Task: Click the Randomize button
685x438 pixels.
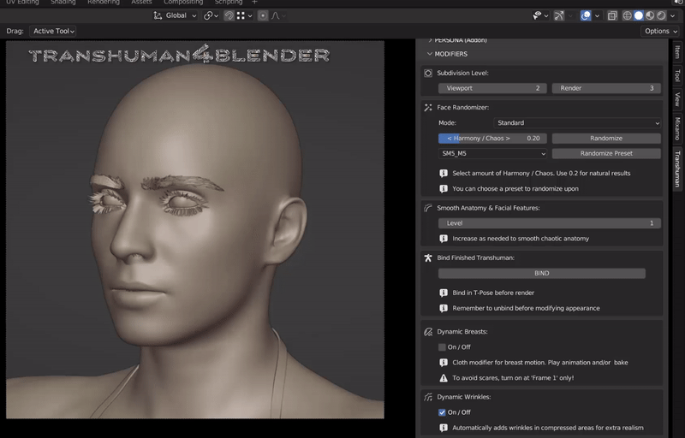Action: [x=606, y=139]
